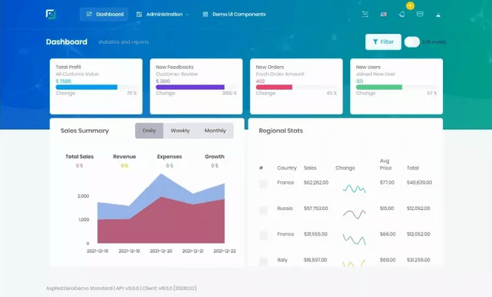Click the France $31,555.00 change sparkline
492x297 pixels.
[x=354, y=240]
